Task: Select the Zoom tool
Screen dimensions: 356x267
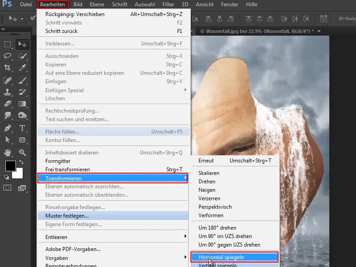Action: tap(22, 152)
